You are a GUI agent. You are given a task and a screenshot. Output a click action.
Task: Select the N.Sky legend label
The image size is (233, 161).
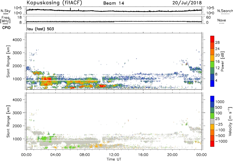click(6, 11)
